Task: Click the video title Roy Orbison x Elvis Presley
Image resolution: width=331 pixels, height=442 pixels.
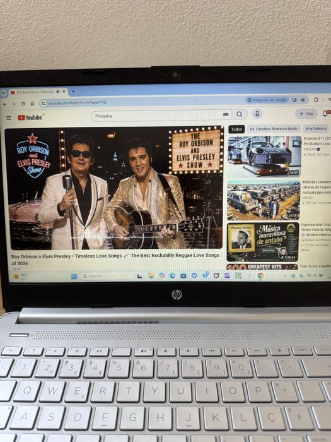Action: pyautogui.click(x=115, y=260)
